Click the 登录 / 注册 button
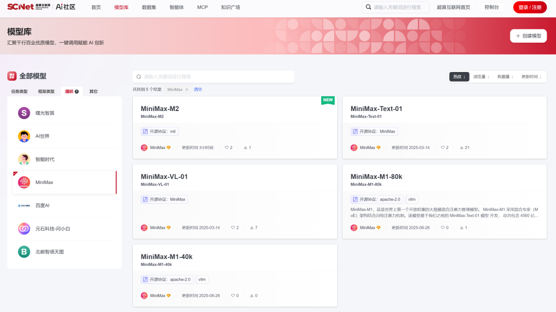Image resolution: width=556 pixels, height=312 pixels. tap(530, 7)
